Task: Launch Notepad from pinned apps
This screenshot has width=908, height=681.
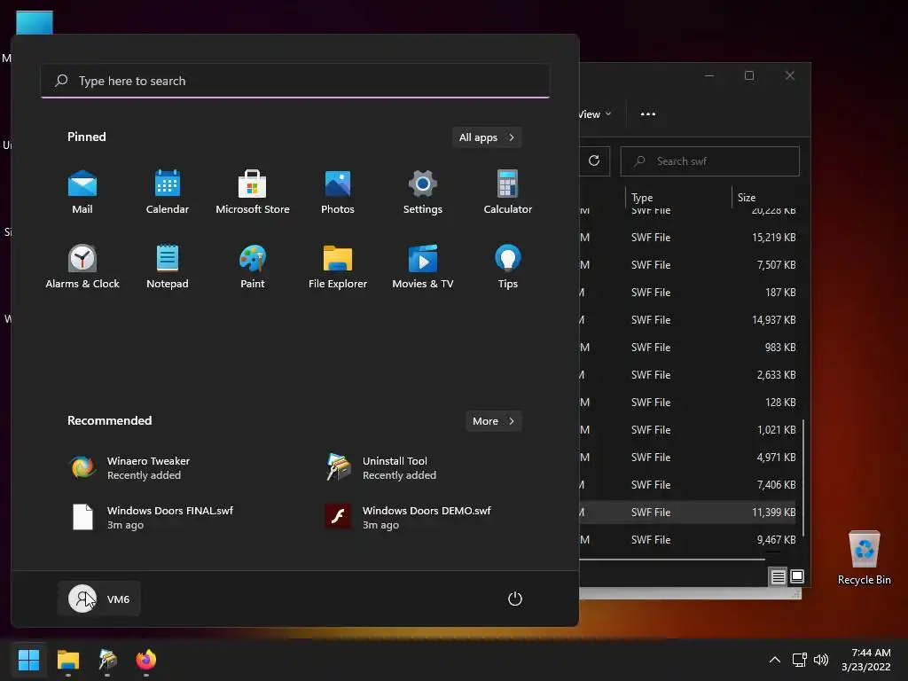Action: (x=168, y=266)
